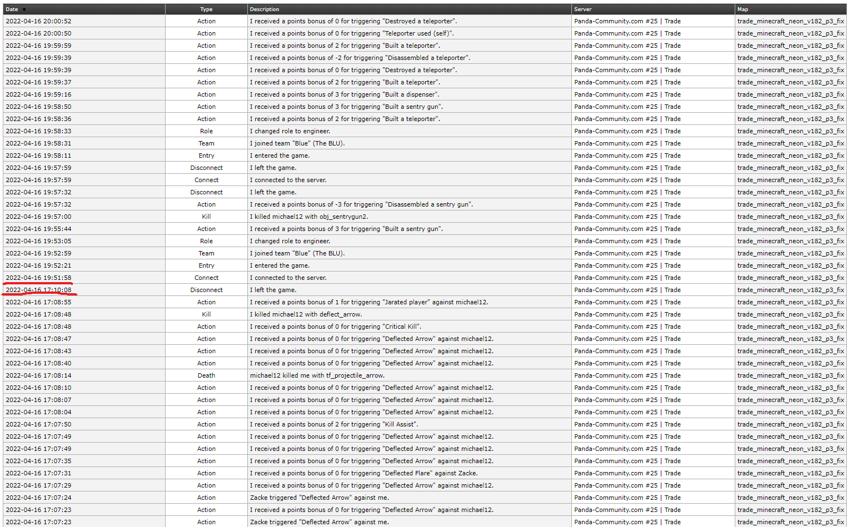Click the "Deflected Flare" against Zacke entry
The width and height of the screenshot is (847, 527).
[x=363, y=473]
